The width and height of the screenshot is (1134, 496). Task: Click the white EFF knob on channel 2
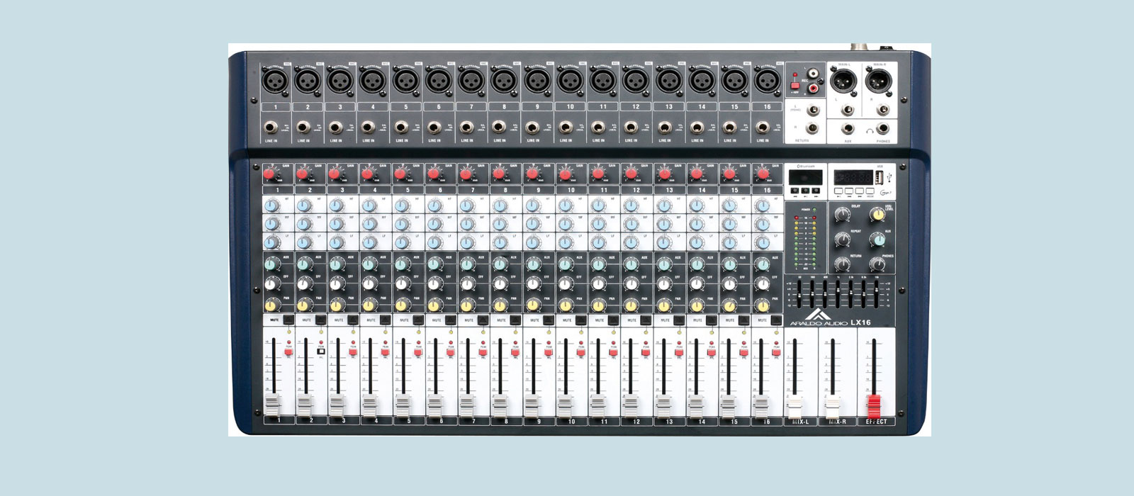(x=303, y=284)
